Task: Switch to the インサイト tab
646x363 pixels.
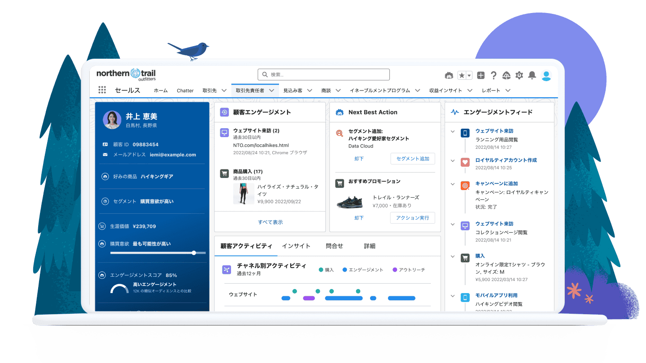Action: (296, 246)
